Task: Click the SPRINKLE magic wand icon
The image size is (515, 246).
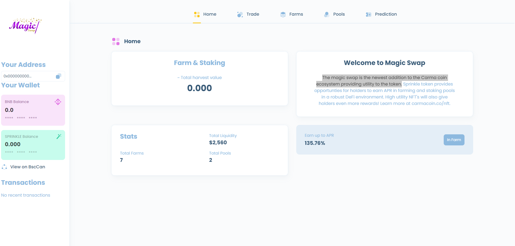Action: tap(59, 136)
